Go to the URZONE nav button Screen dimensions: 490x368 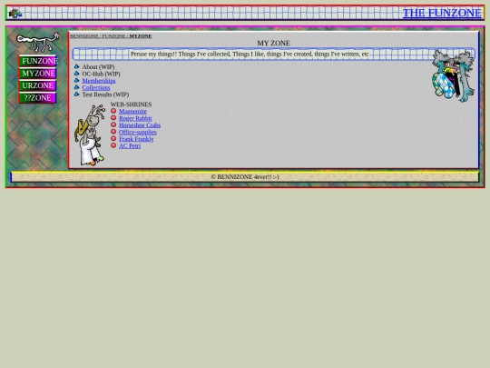click(37, 85)
